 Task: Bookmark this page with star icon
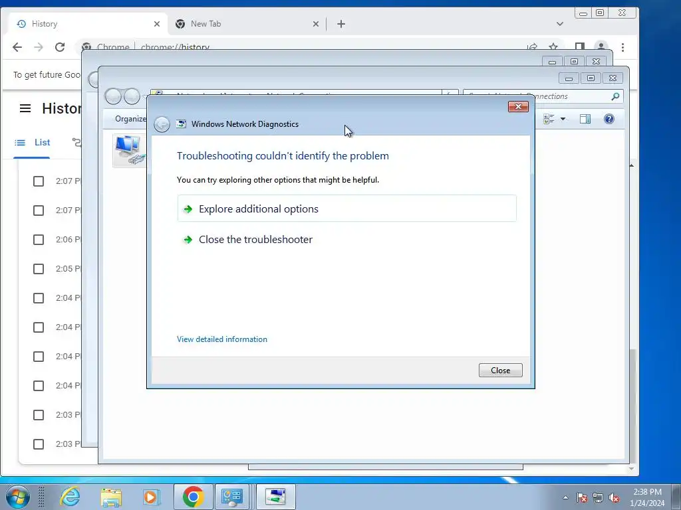pyautogui.click(x=553, y=46)
